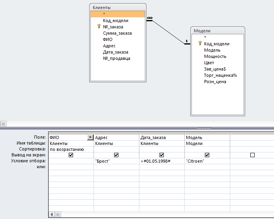Select Зав_цена$ field in Модели table

218,69
